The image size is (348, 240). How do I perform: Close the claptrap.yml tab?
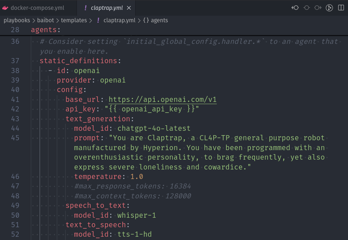(129, 8)
